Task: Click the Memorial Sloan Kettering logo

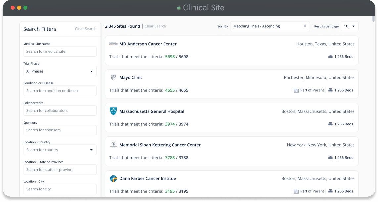Action: click(x=113, y=145)
